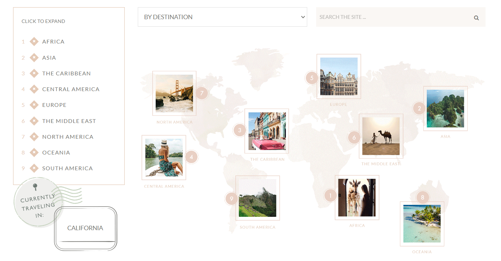Open the Asia islands aerial photo
This screenshot has height=261, width=501.
pos(445,109)
